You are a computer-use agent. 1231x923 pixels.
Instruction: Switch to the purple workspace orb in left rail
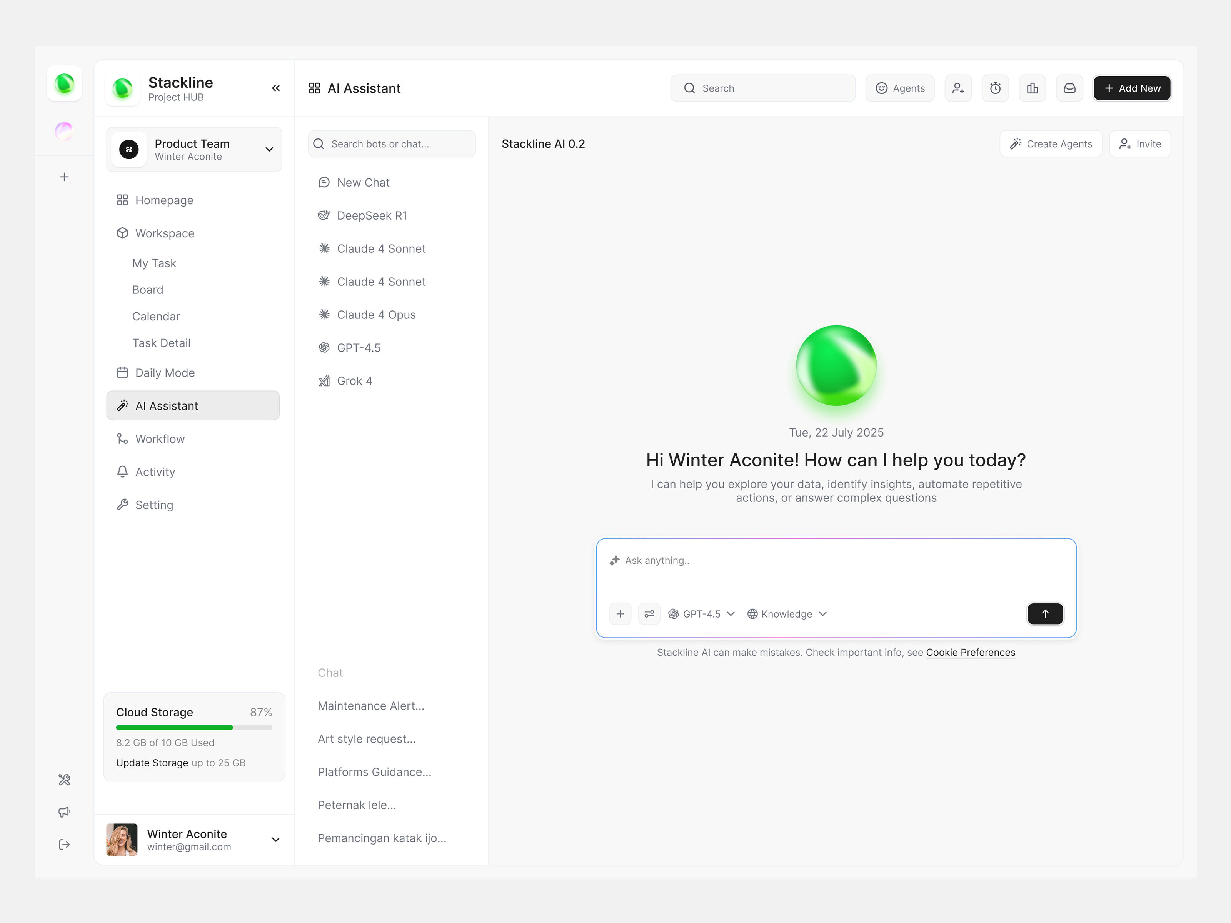tap(64, 131)
